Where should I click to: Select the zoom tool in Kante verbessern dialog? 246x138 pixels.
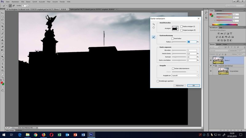pyautogui.click(x=153, y=24)
